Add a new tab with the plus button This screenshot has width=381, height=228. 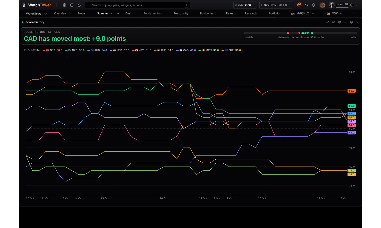point(354,14)
